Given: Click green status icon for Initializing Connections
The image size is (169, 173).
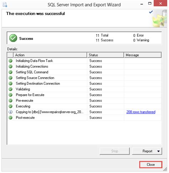Looking at the screenshot, I should pyautogui.click(x=10, y=67).
